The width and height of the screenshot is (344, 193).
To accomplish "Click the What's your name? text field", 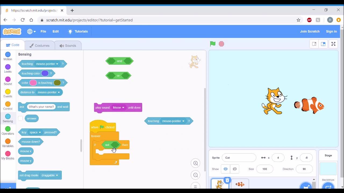I will click(41, 107).
